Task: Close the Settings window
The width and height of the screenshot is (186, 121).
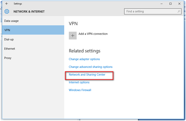Action: click(179, 4)
